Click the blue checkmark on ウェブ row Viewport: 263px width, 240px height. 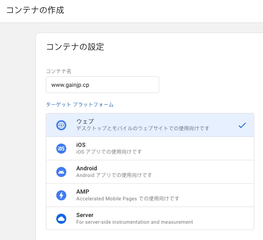242,125
